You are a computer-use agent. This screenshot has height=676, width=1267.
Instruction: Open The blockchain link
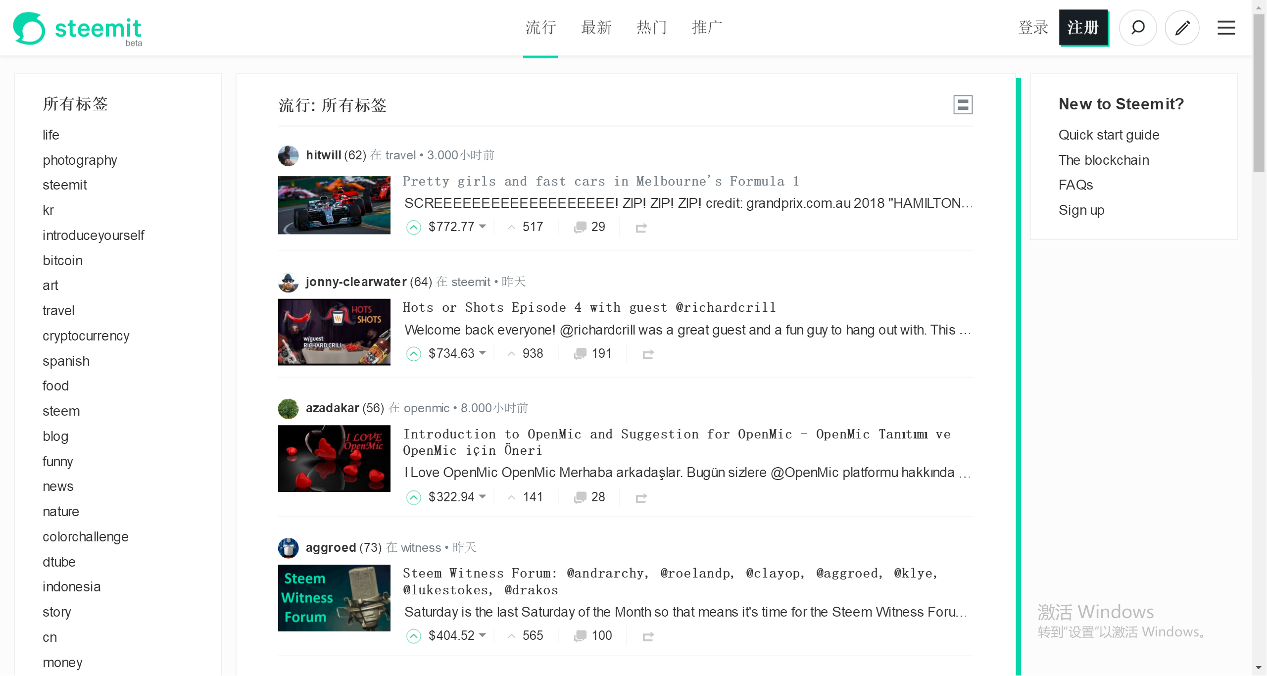tap(1104, 160)
